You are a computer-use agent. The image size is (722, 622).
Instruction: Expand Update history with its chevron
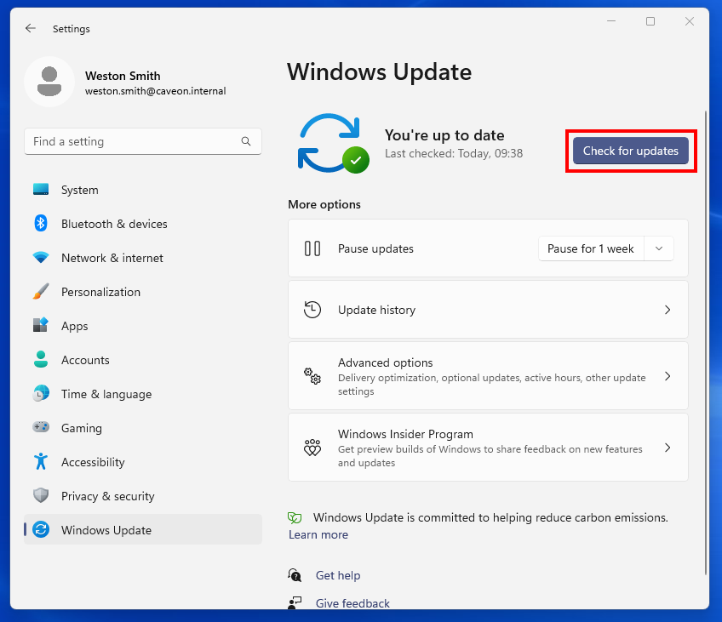[x=668, y=310]
